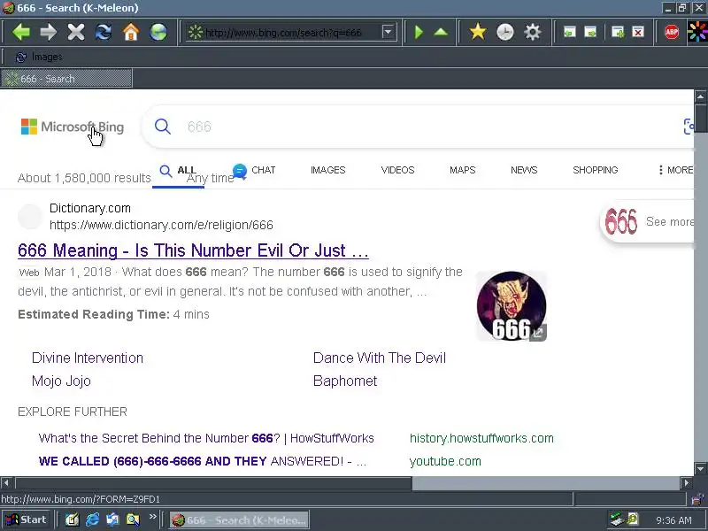Expand the MORE menu
708x531 pixels.
(675, 170)
